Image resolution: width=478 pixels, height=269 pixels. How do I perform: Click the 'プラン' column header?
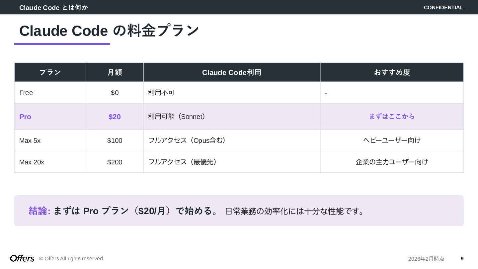coord(50,72)
